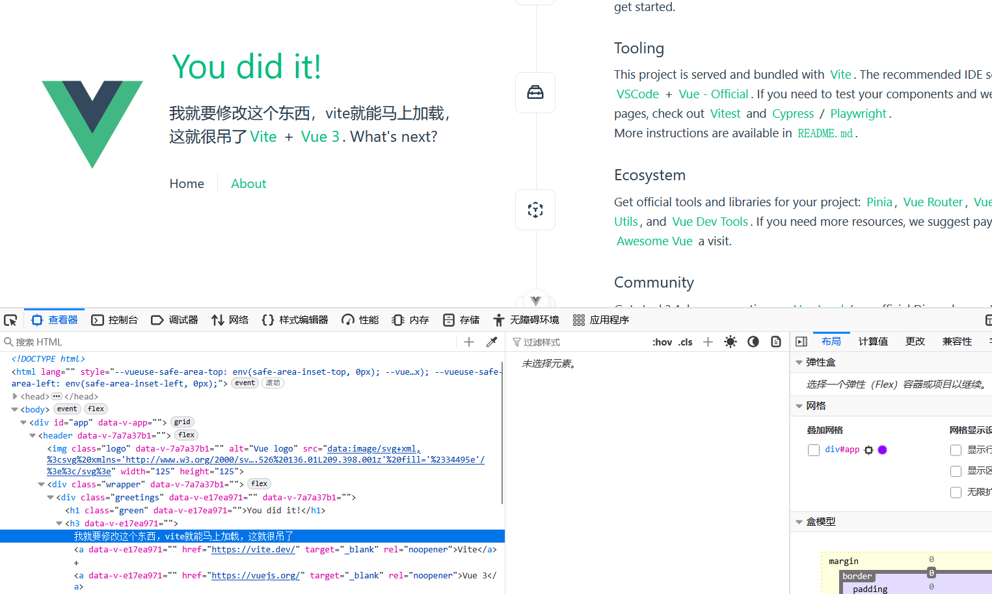Toggle the sidebar pane collapse icon
This screenshot has height=594, width=992.
click(x=801, y=342)
